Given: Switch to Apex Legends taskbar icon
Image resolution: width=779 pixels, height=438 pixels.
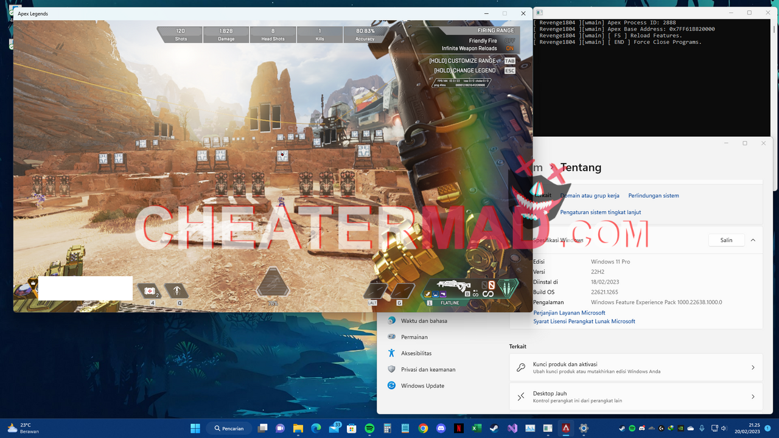Looking at the screenshot, I should pyautogui.click(x=566, y=428).
